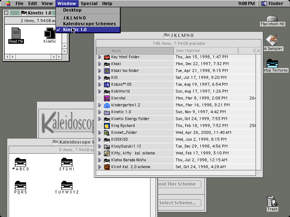The image size is (290, 217).
Task: Expand the Klatoo Barada Niktu triangle
Action: [x=99, y=160]
